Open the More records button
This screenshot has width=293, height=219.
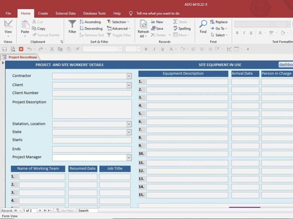coord(181,35)
